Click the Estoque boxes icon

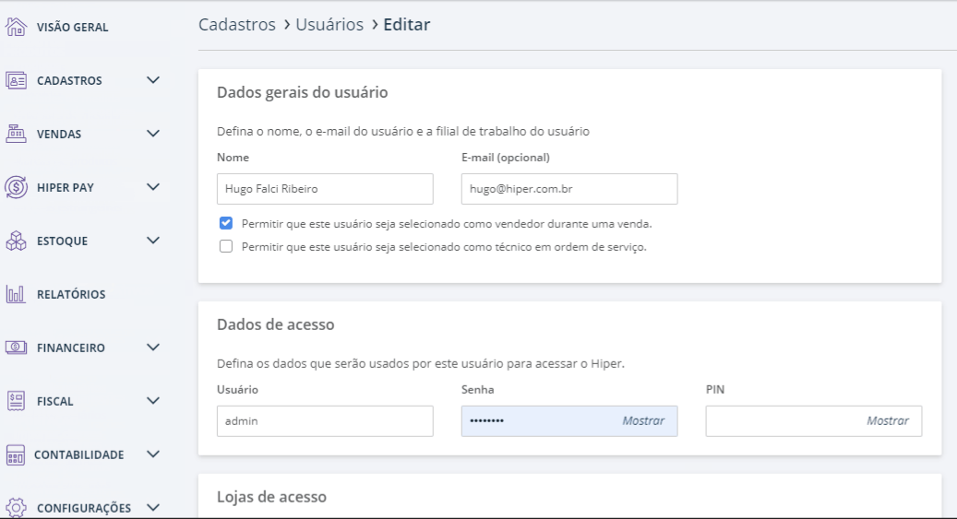click(x=16, y=241)
